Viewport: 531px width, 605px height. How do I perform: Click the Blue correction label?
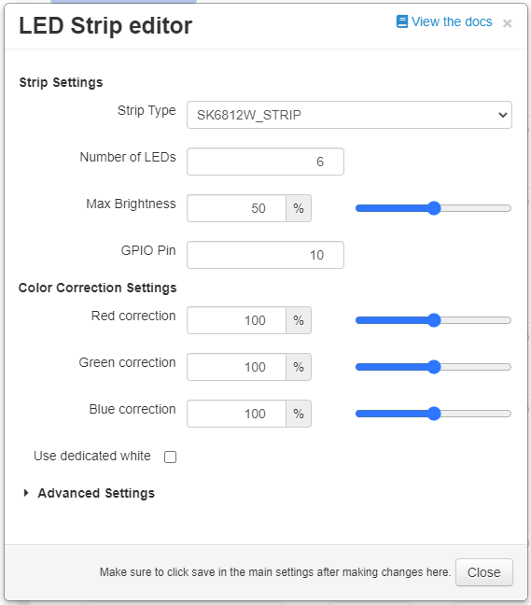pyautogui.click(x=133, y=409)
